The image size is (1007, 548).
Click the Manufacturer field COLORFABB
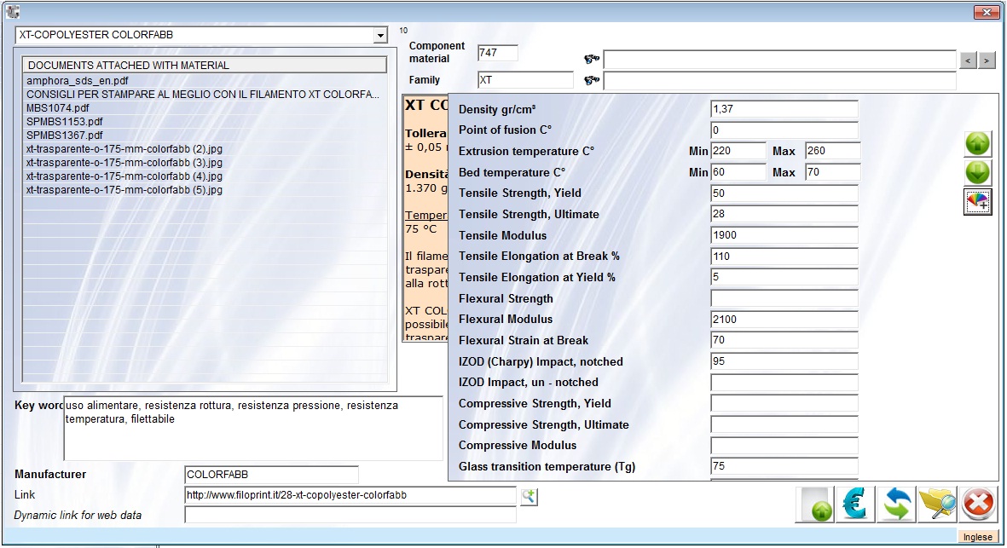[271, 475]
